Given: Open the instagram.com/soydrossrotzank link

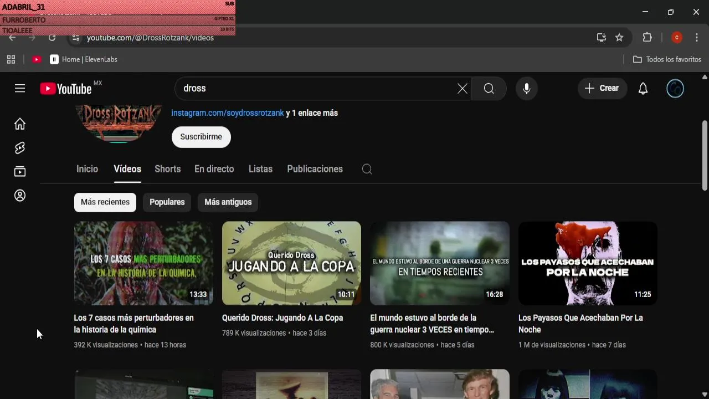Looking at the screenshot, I should 228,113.
